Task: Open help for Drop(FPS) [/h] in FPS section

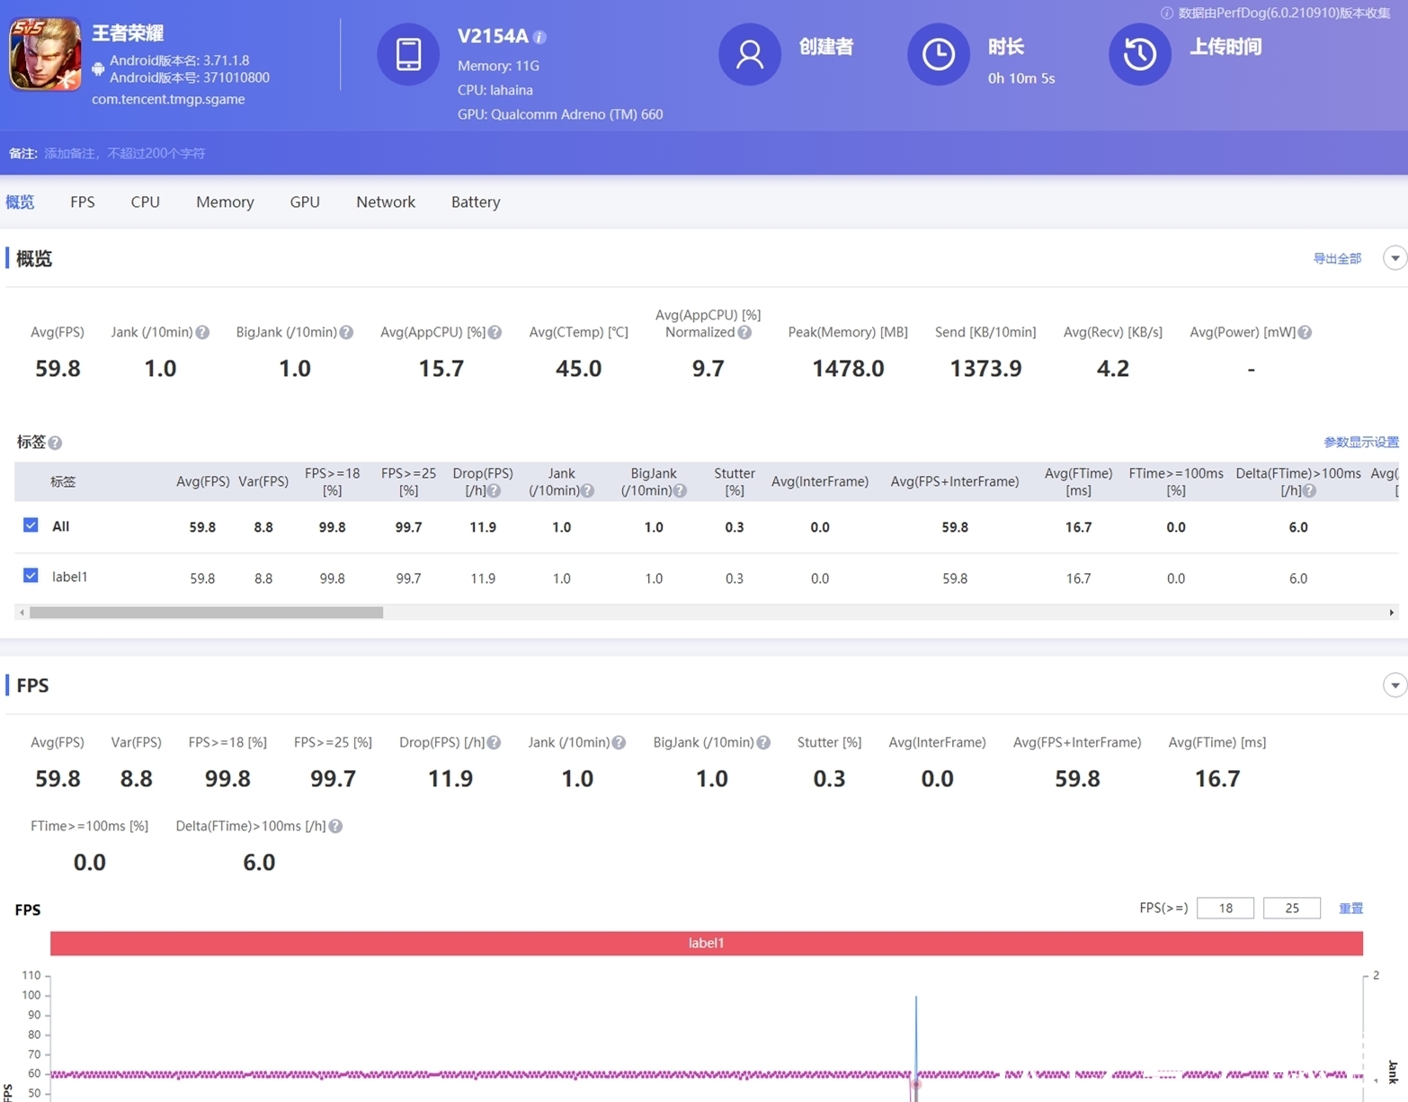Action: [x=494, y=742]
